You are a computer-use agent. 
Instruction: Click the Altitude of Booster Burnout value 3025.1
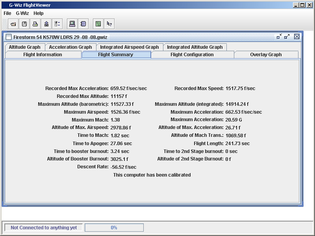pos(119,159)
